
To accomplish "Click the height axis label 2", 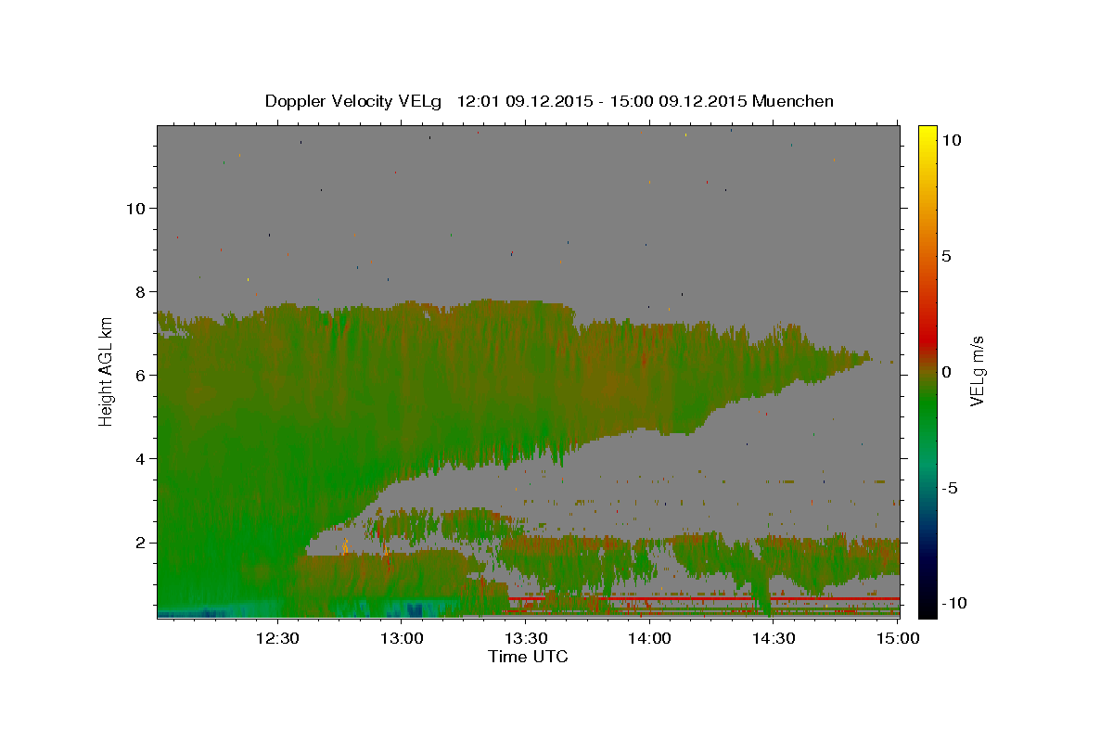I will point(139,542).
